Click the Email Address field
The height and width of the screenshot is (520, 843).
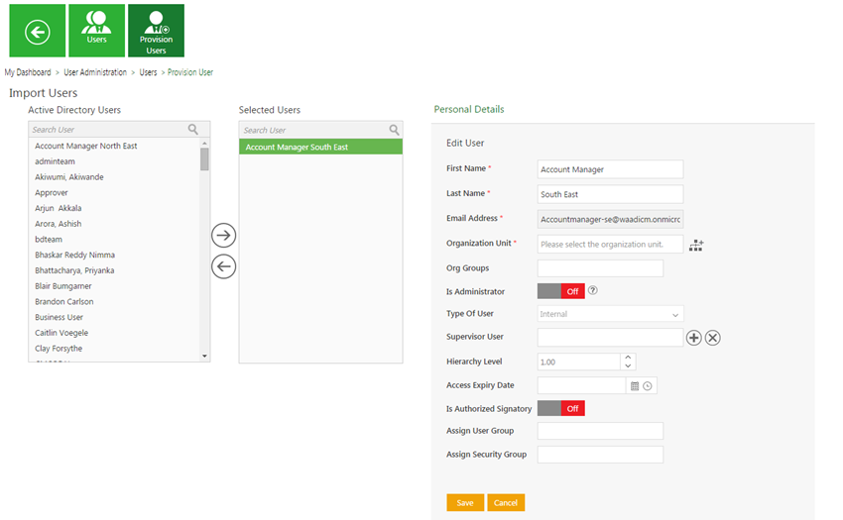coord(610,219)
